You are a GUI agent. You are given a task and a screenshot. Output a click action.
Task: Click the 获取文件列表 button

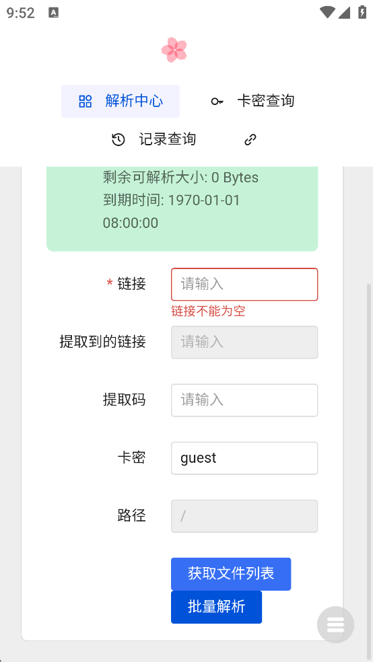231,574
